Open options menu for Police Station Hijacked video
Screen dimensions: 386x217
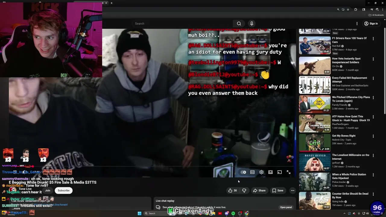coord(373,175)
